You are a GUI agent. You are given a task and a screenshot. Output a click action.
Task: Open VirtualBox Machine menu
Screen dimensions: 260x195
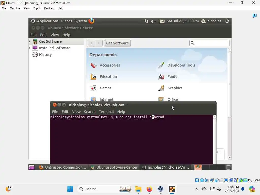click(15, 8)
